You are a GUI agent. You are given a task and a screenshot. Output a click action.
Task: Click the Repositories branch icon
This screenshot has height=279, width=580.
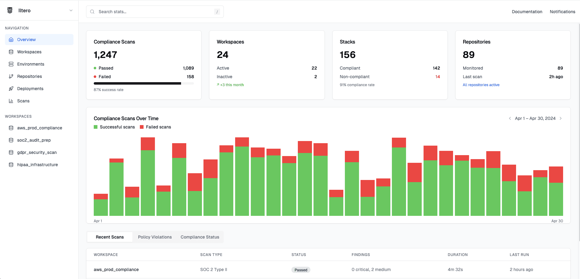[x=11, y=76]
